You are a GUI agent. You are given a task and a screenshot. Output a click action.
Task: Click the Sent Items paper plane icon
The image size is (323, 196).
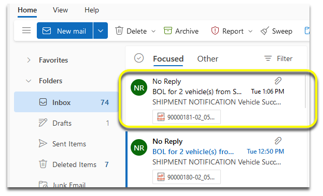coord(43,143)
